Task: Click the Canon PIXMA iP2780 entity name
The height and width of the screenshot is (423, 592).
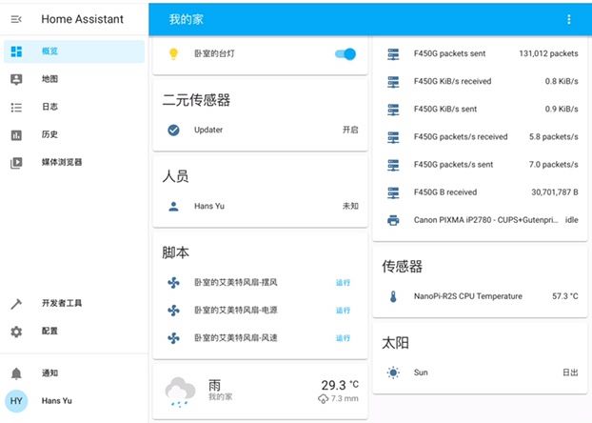Action: click(485, 220)
